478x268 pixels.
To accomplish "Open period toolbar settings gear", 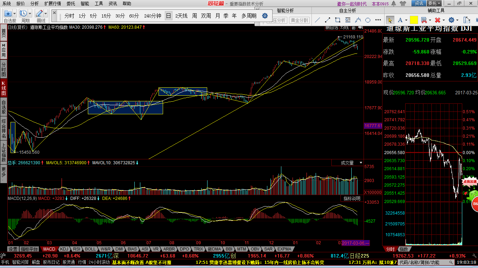I will tap(265, 16).
